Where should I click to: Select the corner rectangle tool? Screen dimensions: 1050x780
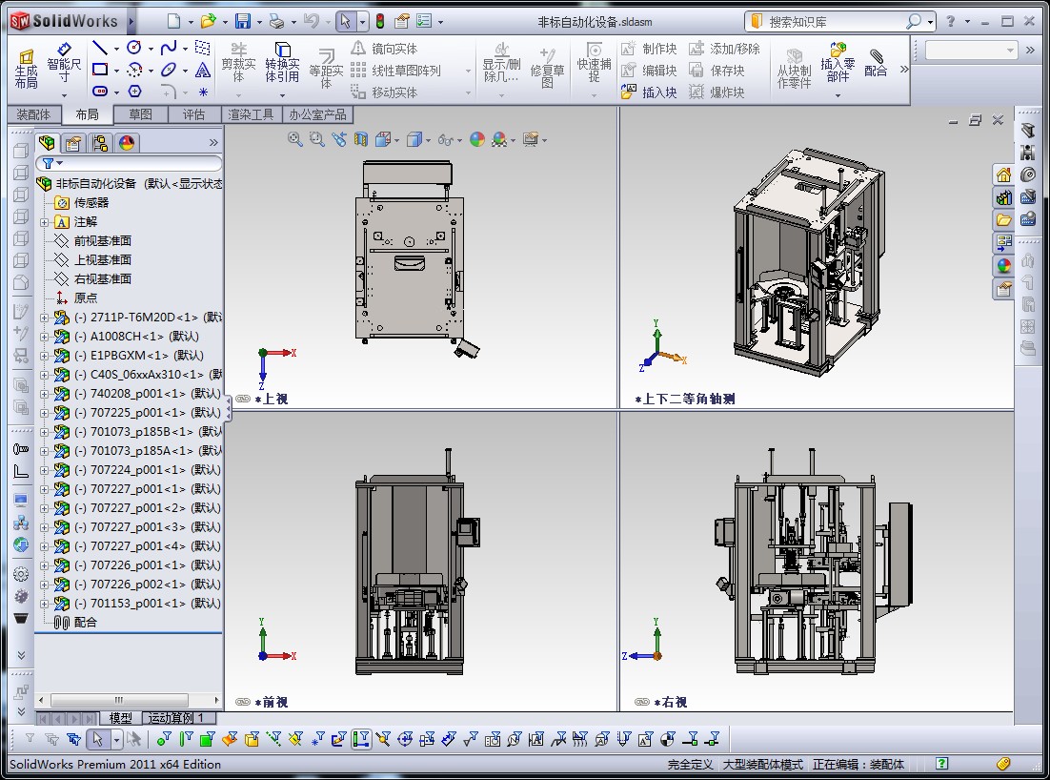coord(100,69)
